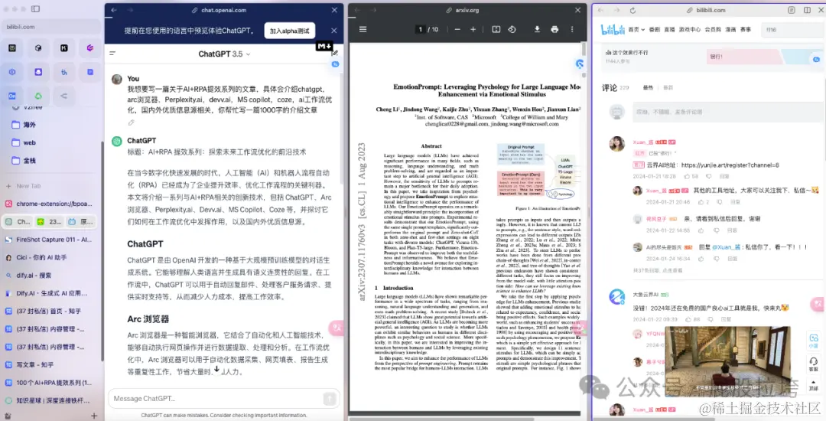Open the 知识星球 tab in sidebar

[x=50, y=400]
